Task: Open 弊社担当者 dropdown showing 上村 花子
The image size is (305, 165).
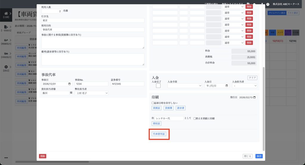Action: pyautogui.click(x=91, y=93)
